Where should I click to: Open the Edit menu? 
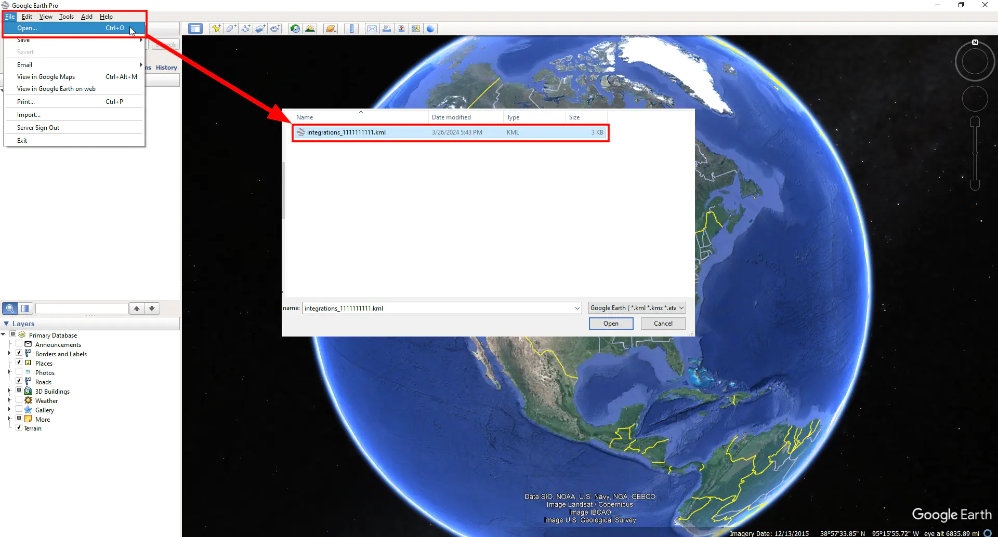click(x=27, y=17)
